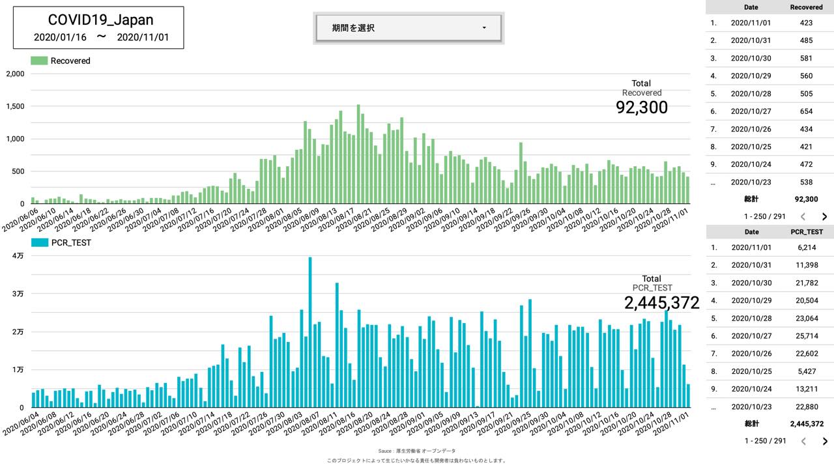Viewport: 834px width, 469px height.
Task: Click the 2020/10/25 row with 5,427 tests
Action: pyautogui.click(x=769, y=371)
